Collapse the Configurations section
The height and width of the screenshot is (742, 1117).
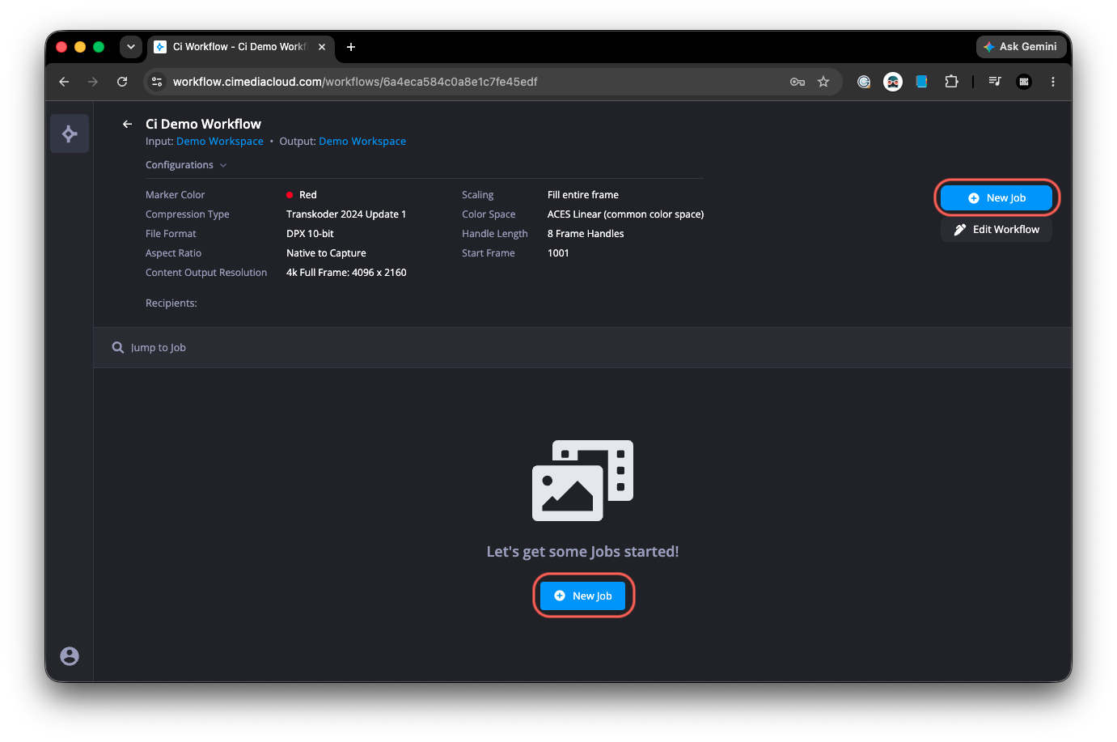point(186,165)
